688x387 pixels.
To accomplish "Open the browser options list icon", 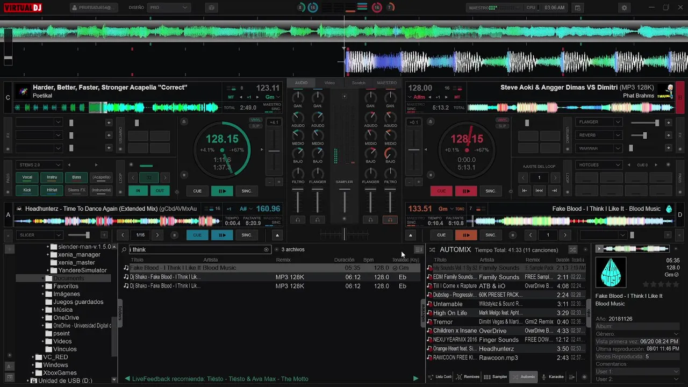I will pyautogui.click(x=418, y=249).
